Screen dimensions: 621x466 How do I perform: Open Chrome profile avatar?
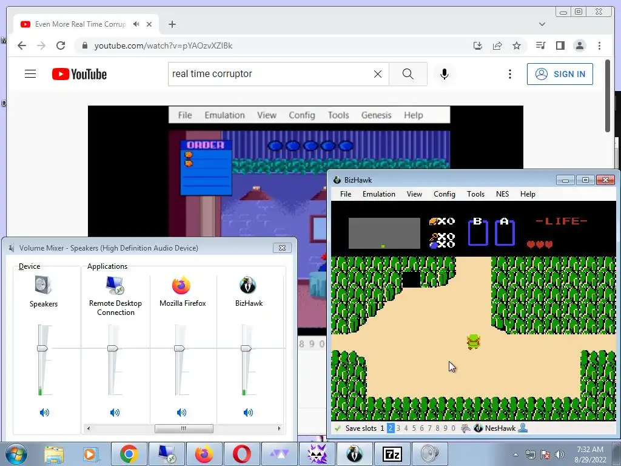point(579,46)
